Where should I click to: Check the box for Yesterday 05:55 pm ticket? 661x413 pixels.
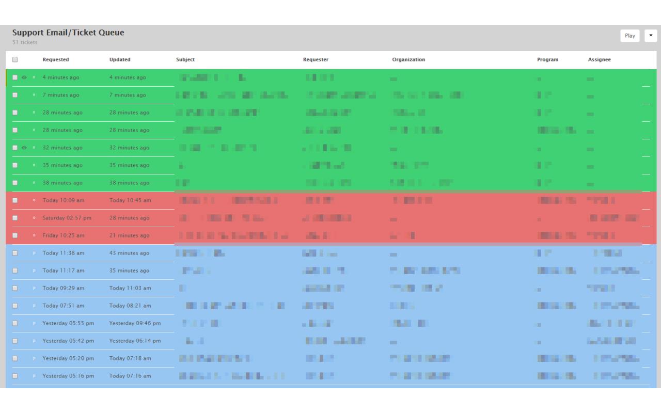(x=15, y=323)
